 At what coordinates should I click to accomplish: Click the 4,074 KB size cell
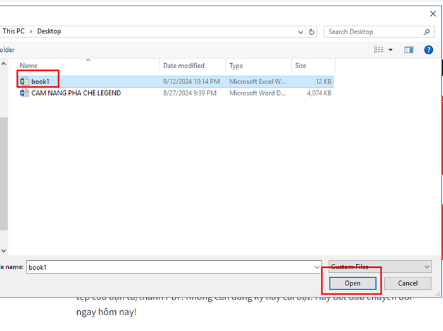319,93
